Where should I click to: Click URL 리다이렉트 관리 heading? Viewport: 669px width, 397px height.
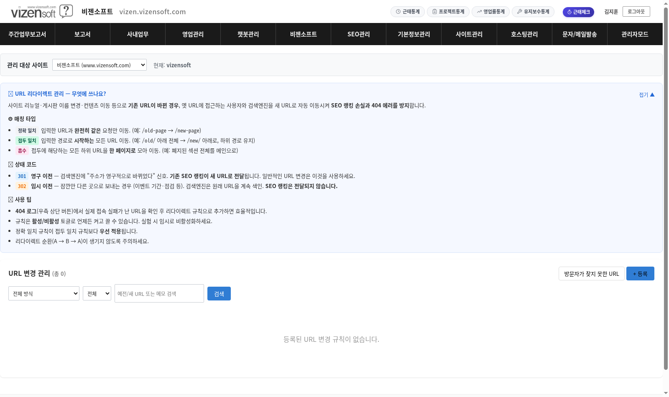57,94
